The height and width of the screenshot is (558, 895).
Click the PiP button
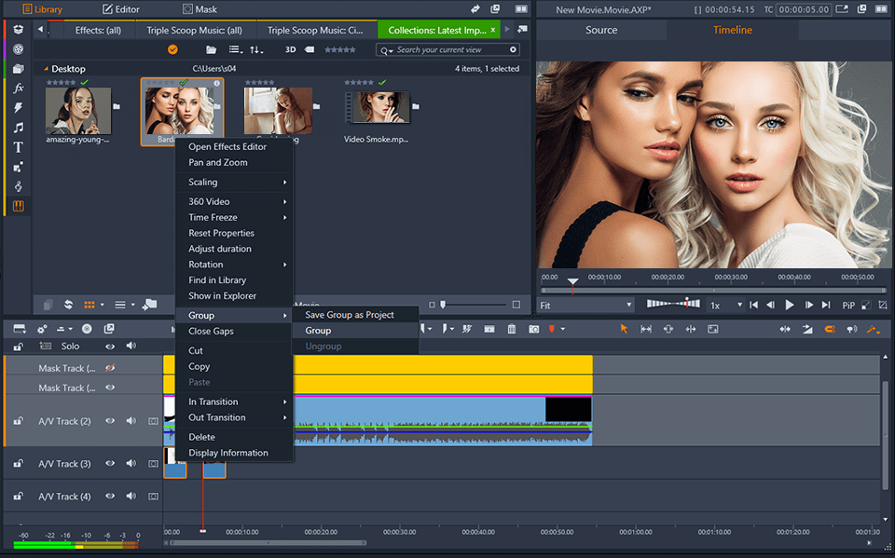point(848,305)
